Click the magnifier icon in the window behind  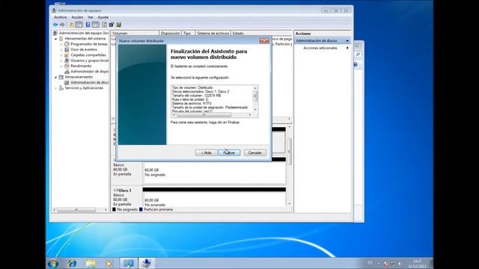pos(358,55)
